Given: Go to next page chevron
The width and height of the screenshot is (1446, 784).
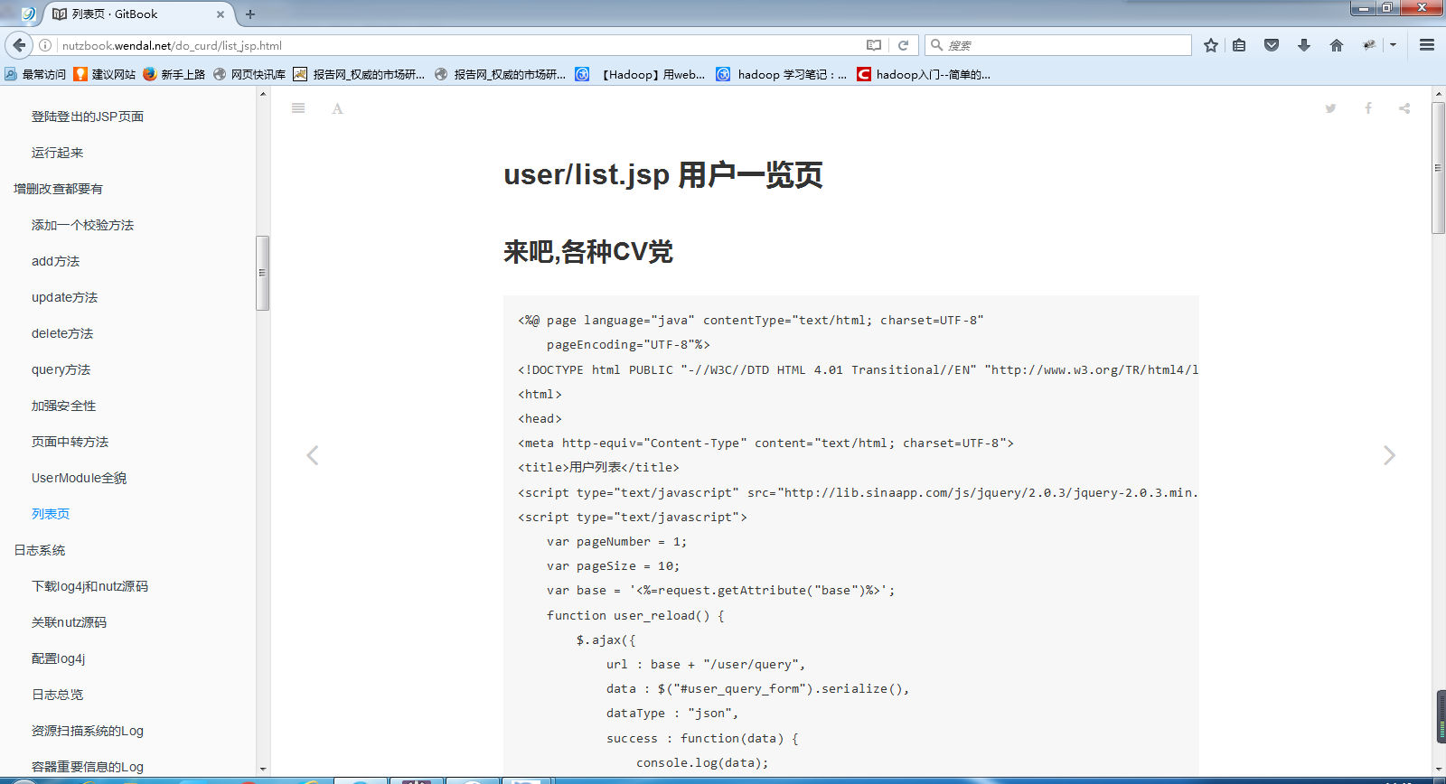Looking at the screenshot, I should point(1389,455).
